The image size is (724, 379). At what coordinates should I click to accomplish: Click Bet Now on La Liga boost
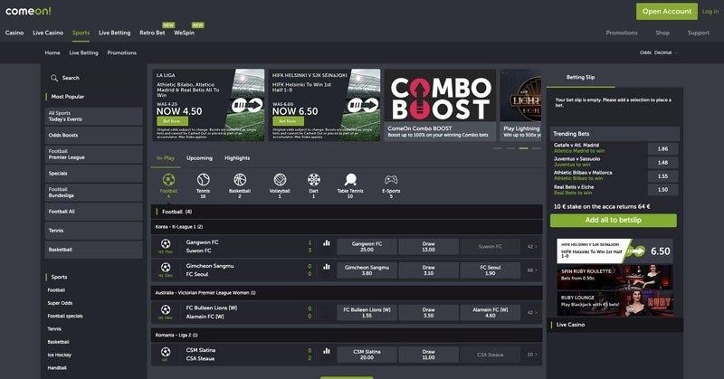[x=172, y=121]
